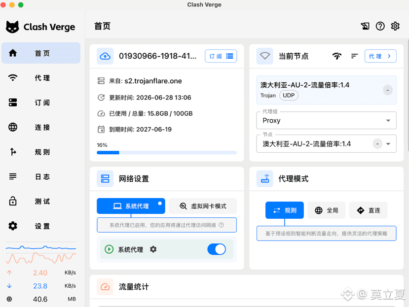Open the 连接 connections sidebar page
This screenshot has height=307, width=409.
pyautogui.click(x=41, y=127)
